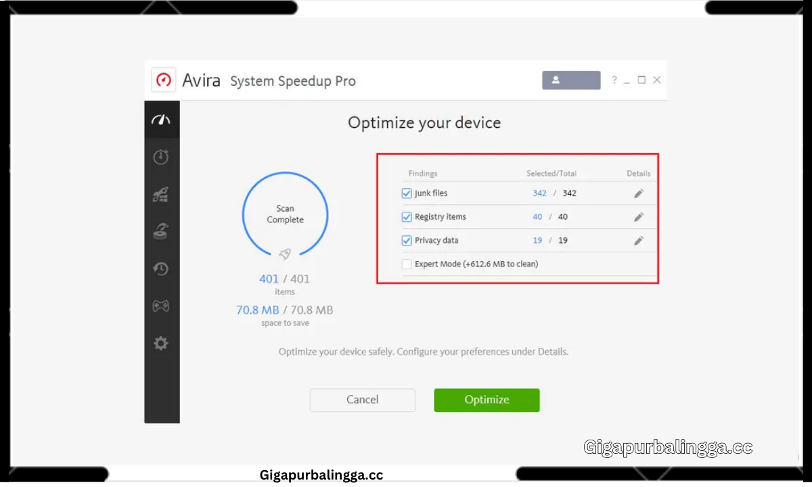
Task: Click the Cancel button
Action: pyautogui.click(x=363, y=400)
